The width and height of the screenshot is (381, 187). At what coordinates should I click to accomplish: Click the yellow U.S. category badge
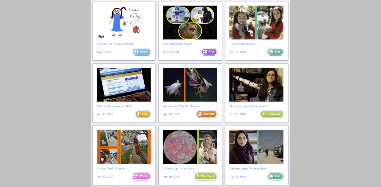(x=143, y=114)
